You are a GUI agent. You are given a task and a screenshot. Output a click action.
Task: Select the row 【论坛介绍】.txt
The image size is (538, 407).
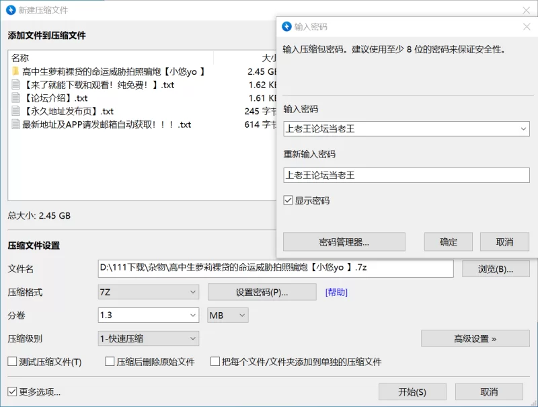pos(143,98)
